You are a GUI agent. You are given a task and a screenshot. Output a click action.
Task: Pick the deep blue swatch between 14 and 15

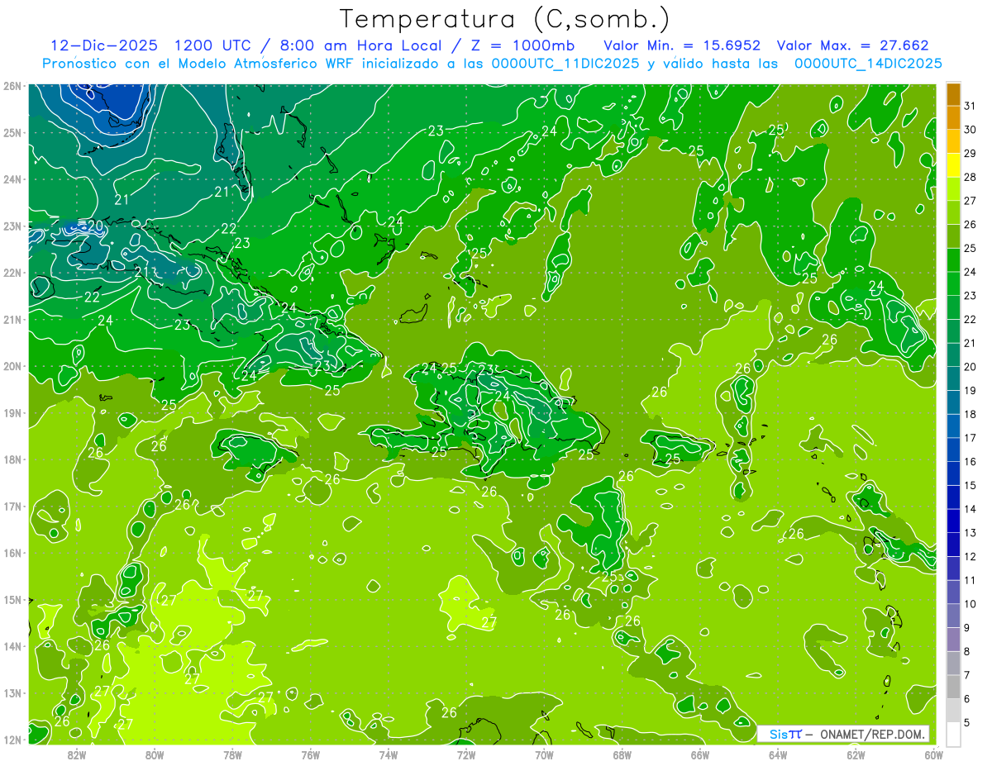[954, 497]
